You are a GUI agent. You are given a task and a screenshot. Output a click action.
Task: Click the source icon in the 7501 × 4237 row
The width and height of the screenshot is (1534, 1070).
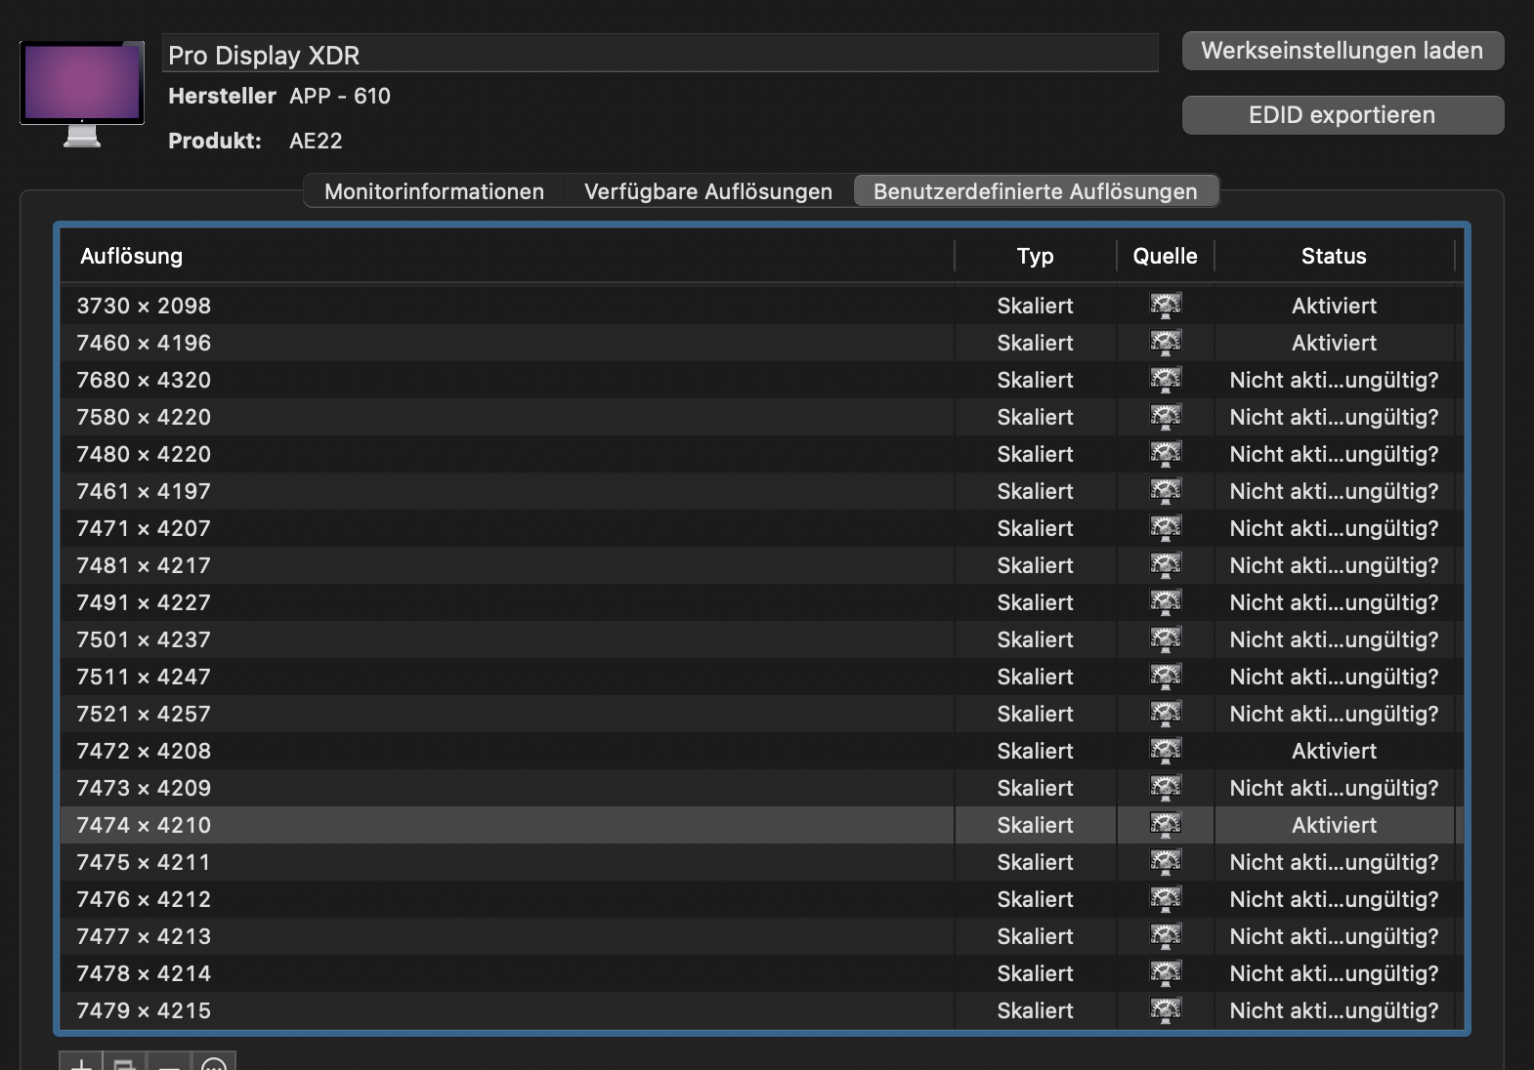(1166, 639)
